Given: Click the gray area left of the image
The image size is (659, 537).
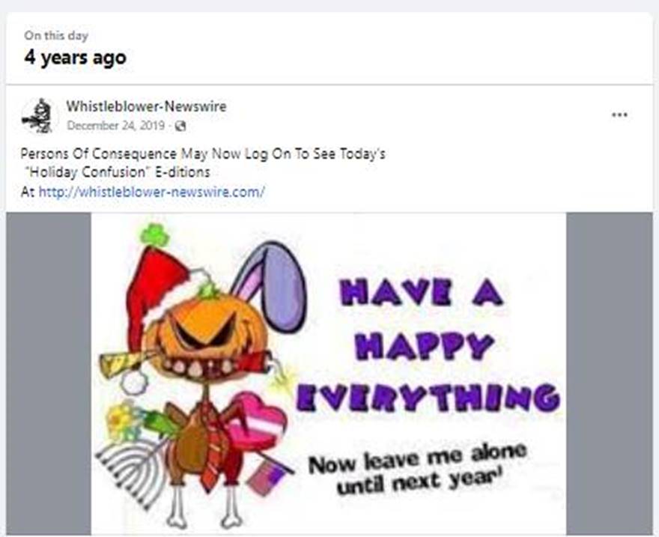Looking at the screenshot, I should pyautogui.click(x=49, y=374).
